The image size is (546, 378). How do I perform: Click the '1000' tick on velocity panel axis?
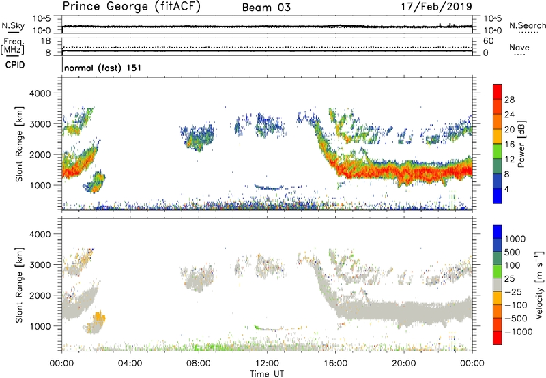(x=40, y=325)
